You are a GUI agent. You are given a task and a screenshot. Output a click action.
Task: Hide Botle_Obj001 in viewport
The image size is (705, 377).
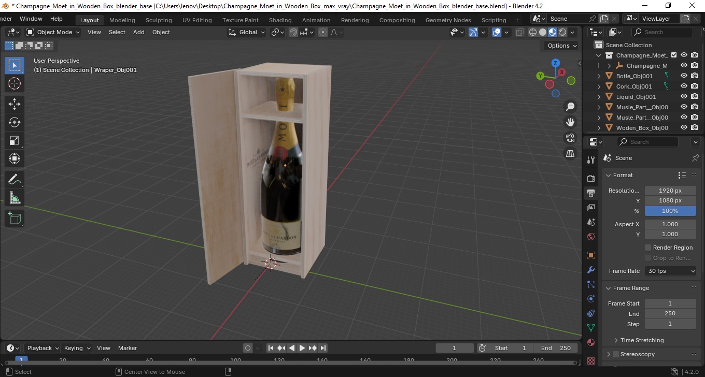(684, 76)
